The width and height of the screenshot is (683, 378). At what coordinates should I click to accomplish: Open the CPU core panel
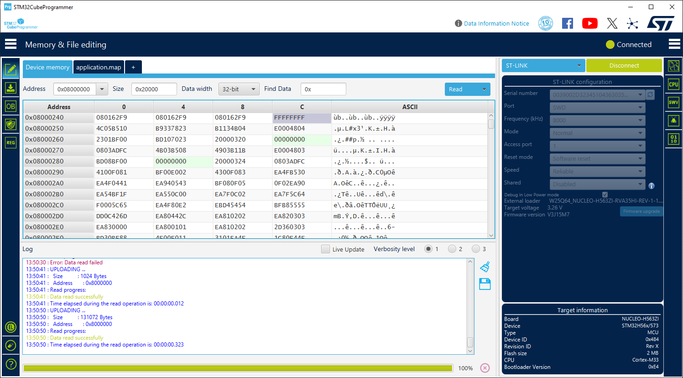tap(673, 84)
